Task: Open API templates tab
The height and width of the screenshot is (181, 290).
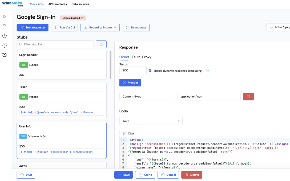Action: 58,4
